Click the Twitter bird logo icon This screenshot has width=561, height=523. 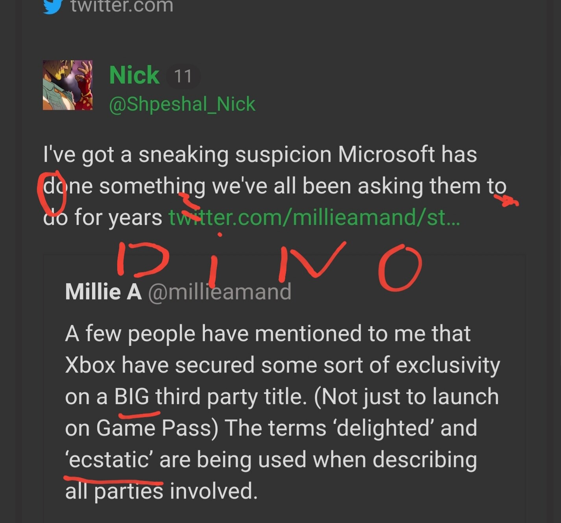click(52, 6)
